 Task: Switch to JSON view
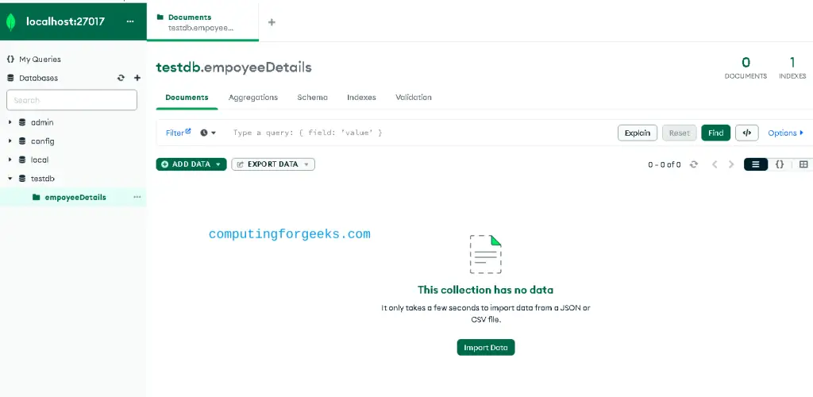[780, 164]
